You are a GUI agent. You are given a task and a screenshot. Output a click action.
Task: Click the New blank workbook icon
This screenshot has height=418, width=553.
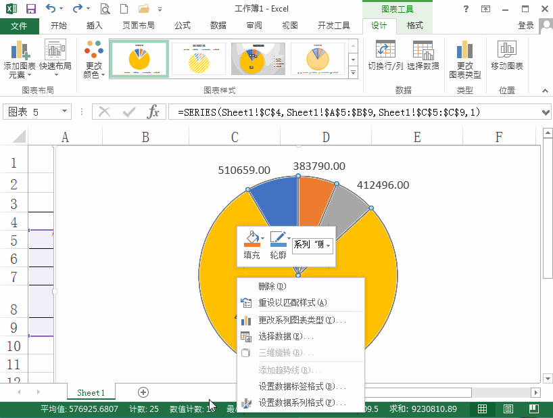(x=124, y=9)
